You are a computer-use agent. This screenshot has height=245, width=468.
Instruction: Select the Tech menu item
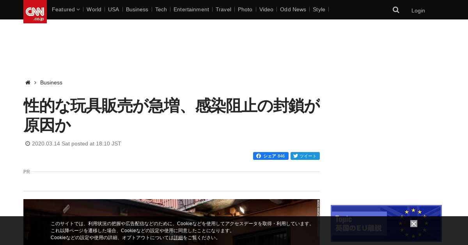161,9
